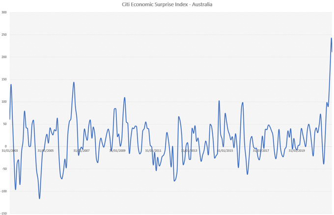The width and height of the screenshot is (334, 215).
Task: Click the 50 y-axis value
Action: coord(5,124)
